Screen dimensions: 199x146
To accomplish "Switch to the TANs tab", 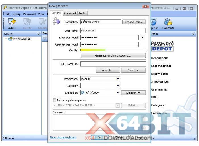I will [x=82, y=13].
